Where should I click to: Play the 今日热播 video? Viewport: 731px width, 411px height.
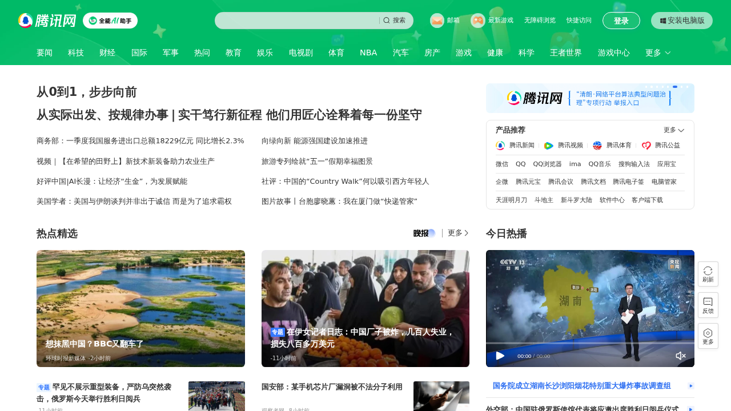click(x=500, y=356)
